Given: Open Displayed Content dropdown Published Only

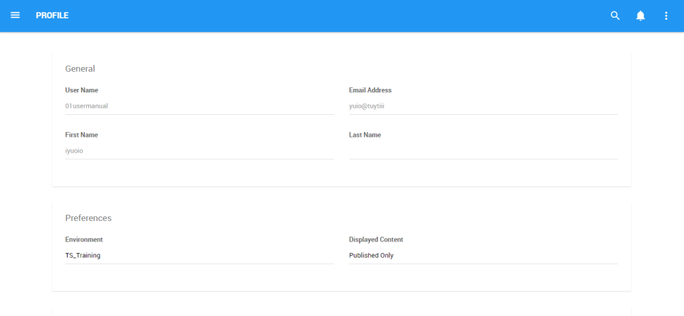Looking at the screenshot, I should pos(484,256).
